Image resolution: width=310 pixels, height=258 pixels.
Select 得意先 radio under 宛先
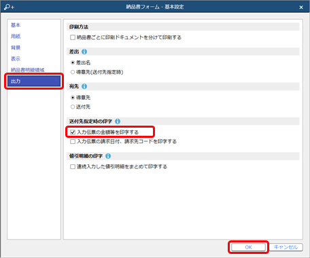(x=73, y=98)
